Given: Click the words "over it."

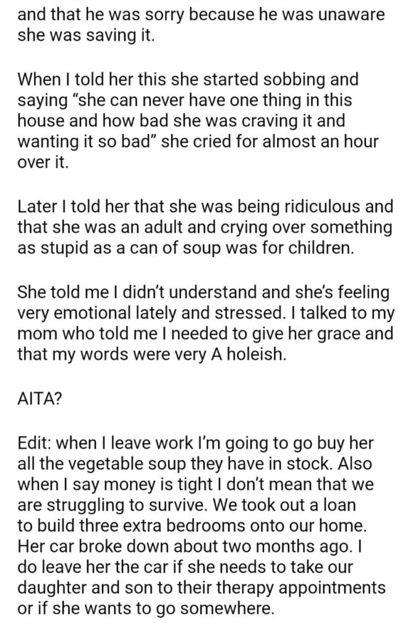Looking at the screenshot, I should pos(41,161).
